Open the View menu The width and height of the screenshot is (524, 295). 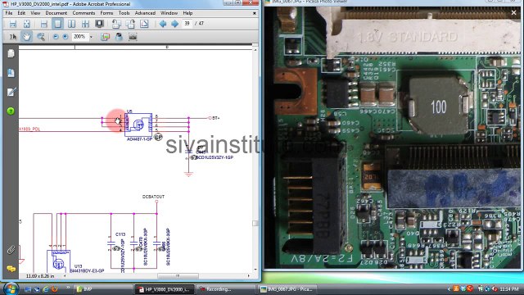point(35,13)
